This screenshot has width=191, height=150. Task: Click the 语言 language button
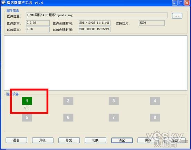pyautogui.click(x=16, y=140)
